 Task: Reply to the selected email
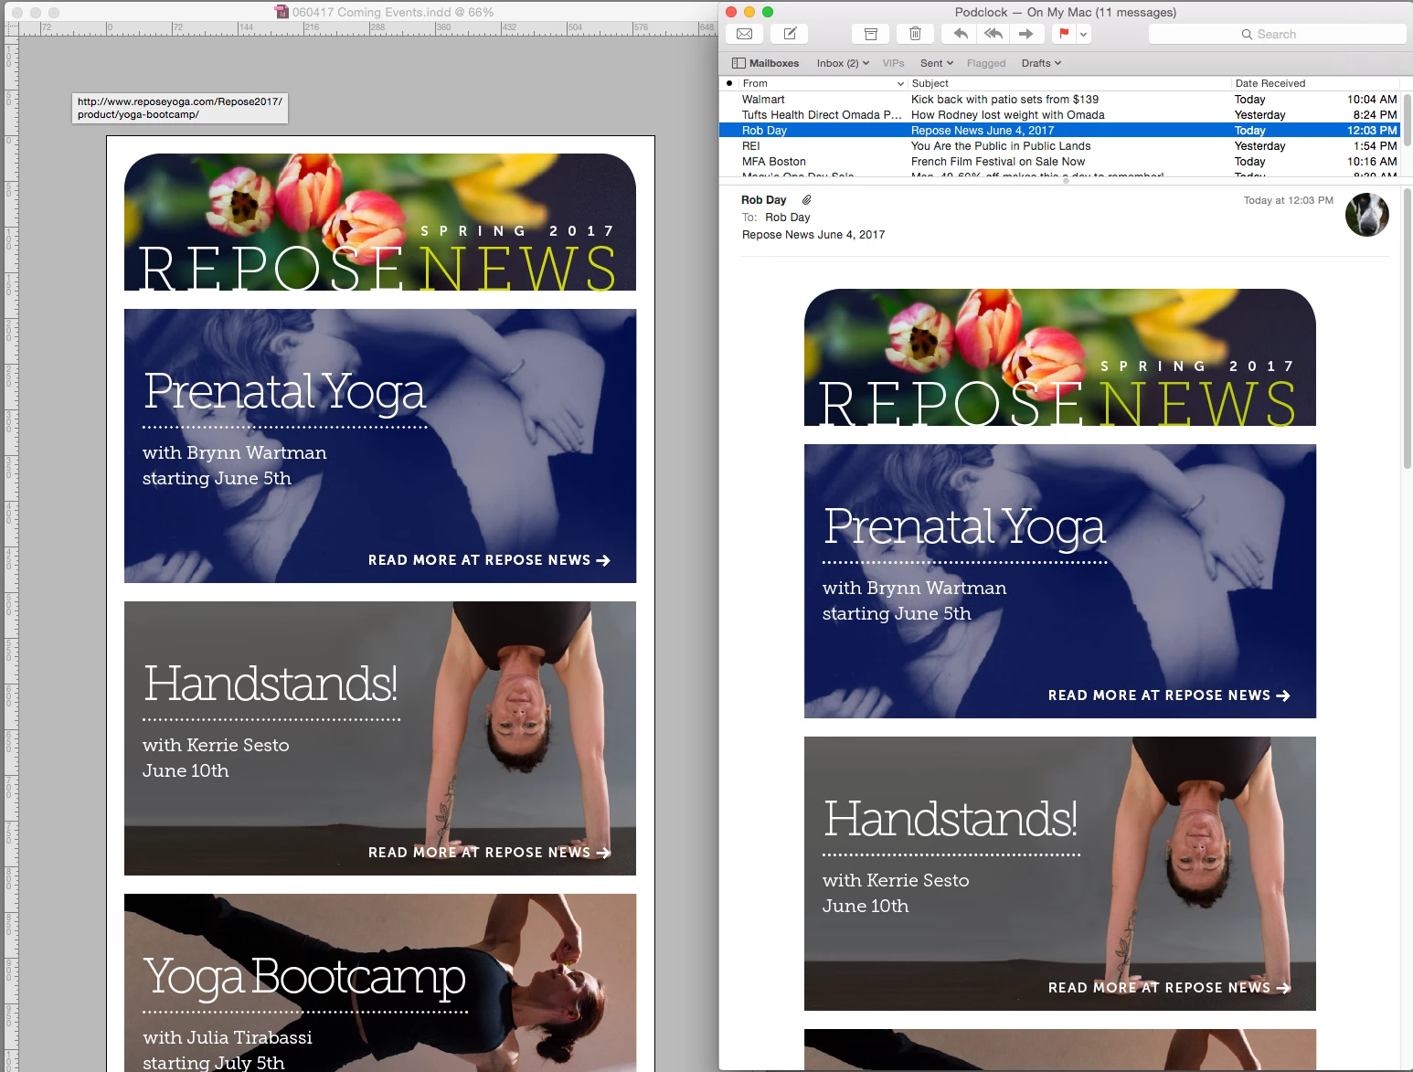(961, 34)
